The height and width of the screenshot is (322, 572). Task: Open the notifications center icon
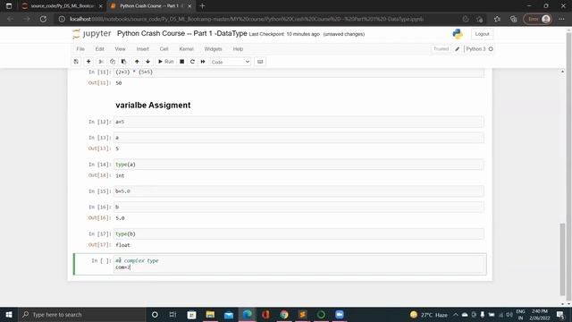[x=560, y=314]
